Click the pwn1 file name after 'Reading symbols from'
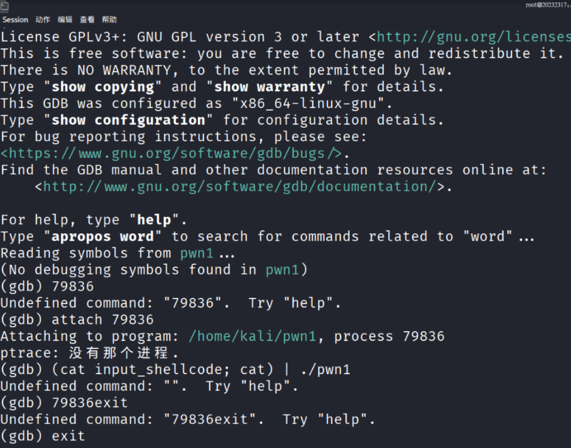The height and width of the screenshot is (448, 571). tap(197, 253)
